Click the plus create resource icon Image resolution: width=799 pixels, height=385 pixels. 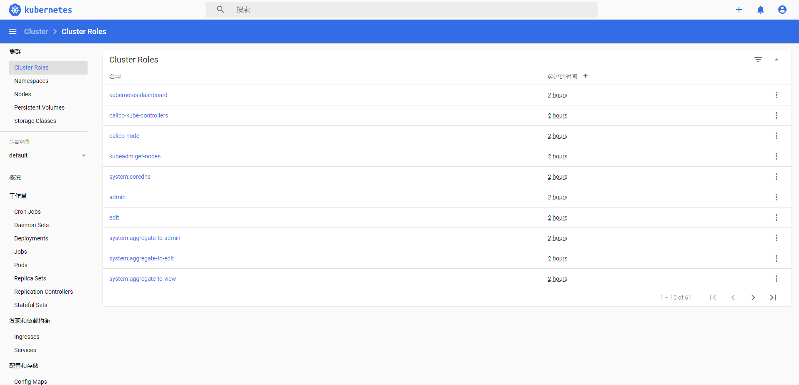click(x=739, y=10)
